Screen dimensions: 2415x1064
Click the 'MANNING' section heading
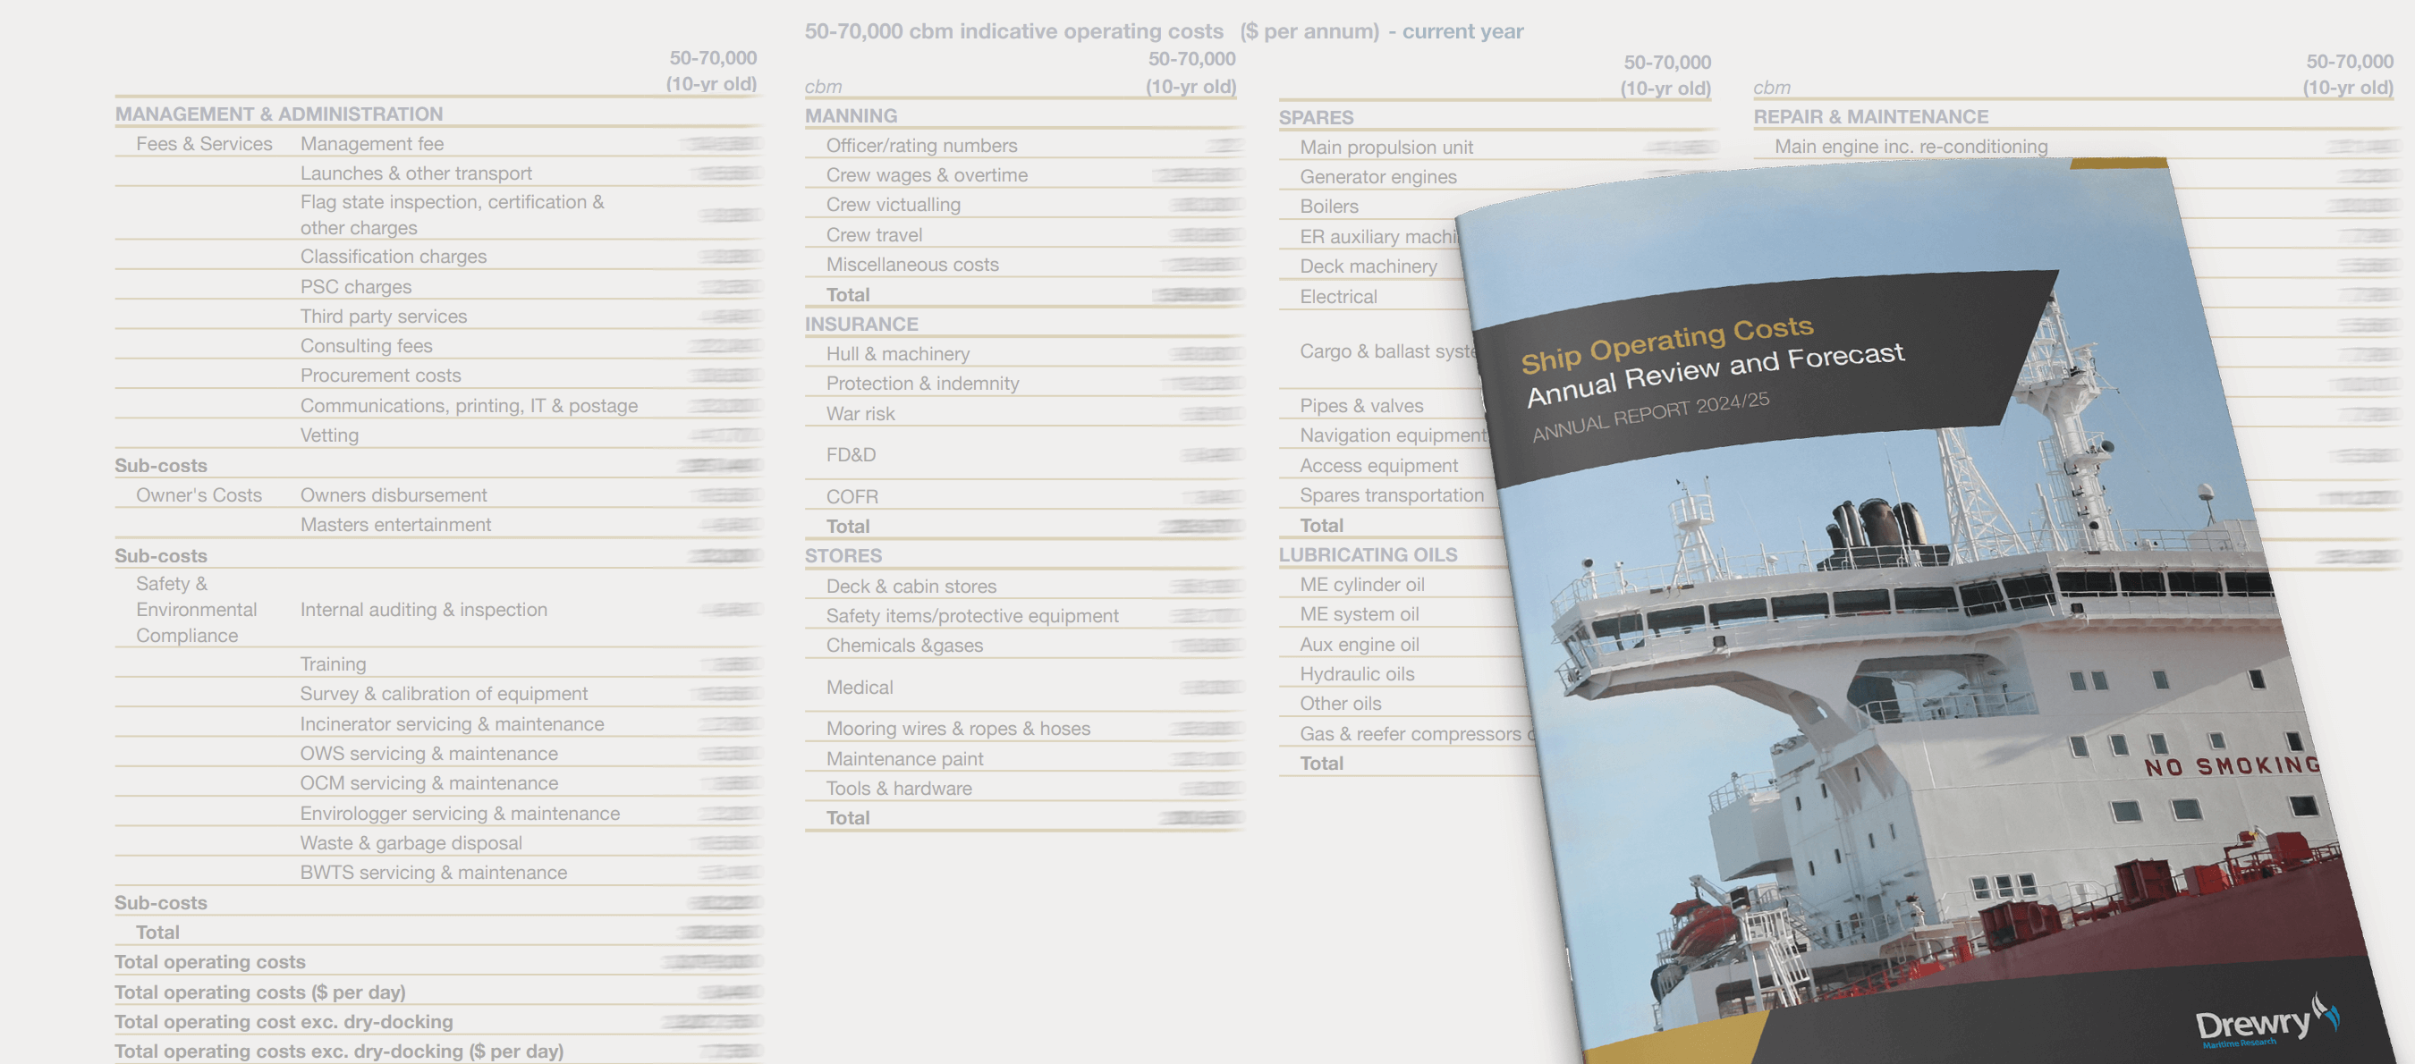[x=851, y=115]
